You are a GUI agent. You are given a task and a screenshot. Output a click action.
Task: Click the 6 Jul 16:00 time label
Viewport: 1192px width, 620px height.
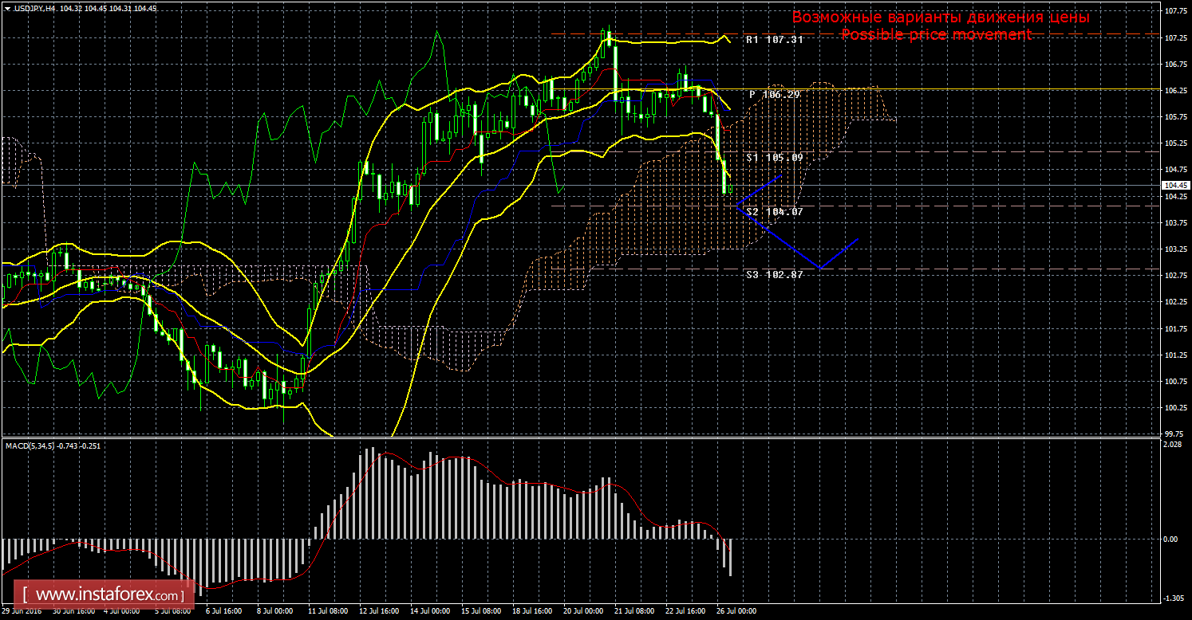[x=223, y=612]
